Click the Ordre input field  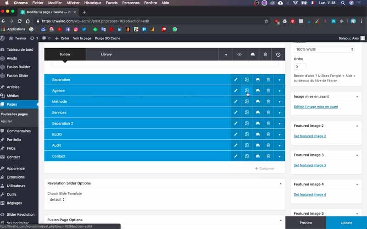(x=300, y=67)
